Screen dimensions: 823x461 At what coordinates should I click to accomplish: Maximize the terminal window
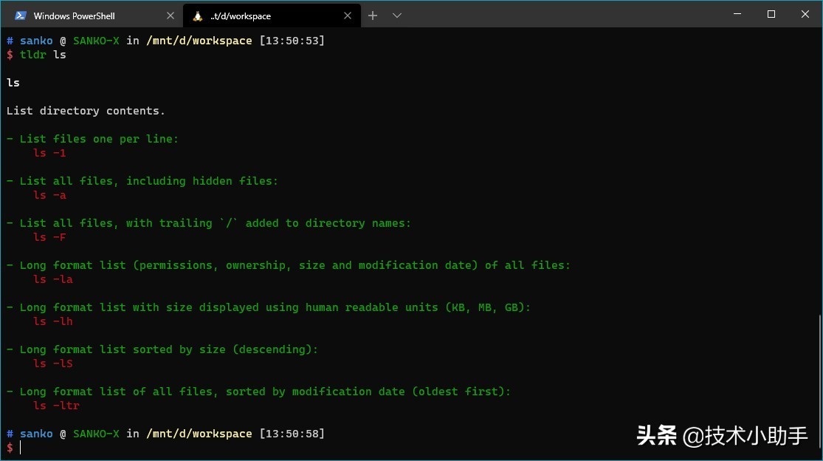[771, 14]
